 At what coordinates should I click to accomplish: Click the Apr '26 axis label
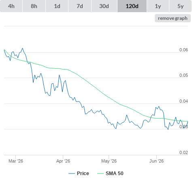[x=63, y=161]
